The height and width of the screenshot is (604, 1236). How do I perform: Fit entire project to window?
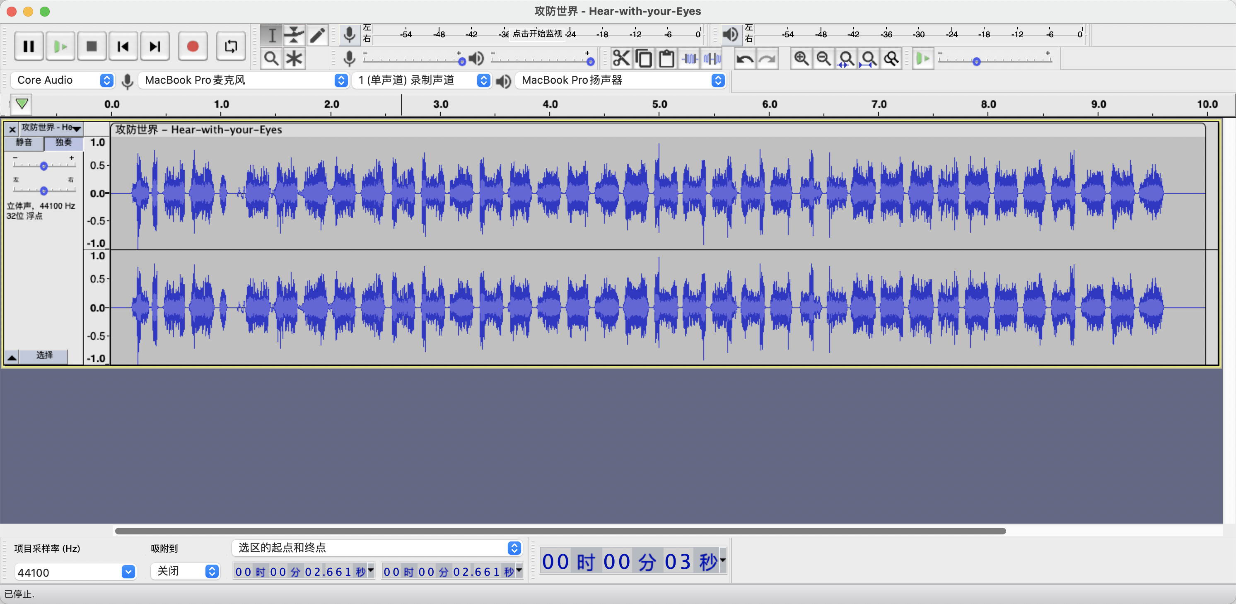tap(869, 58)
